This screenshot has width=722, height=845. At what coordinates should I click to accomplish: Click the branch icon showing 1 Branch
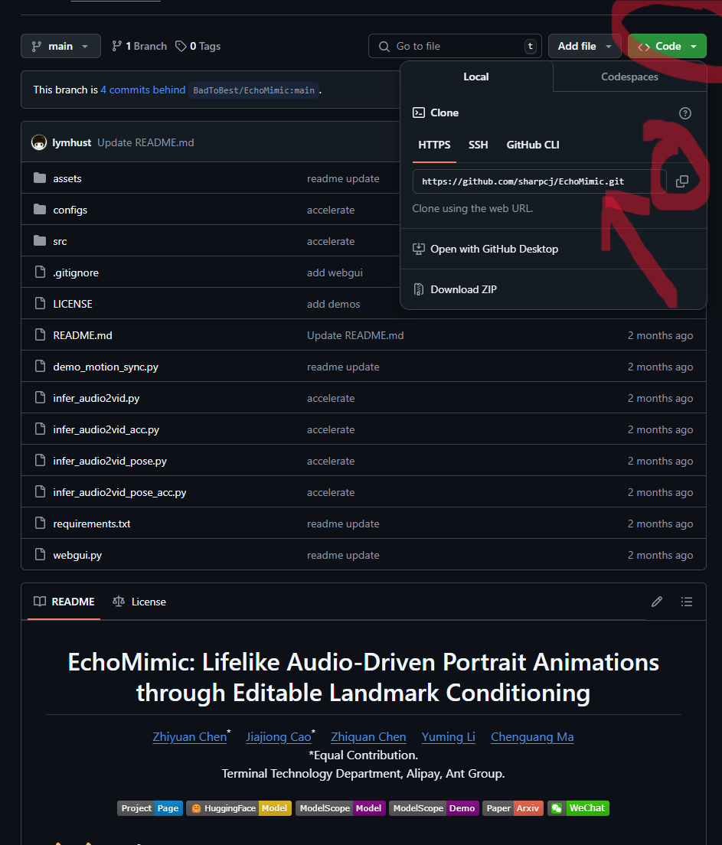click(117, 46)
